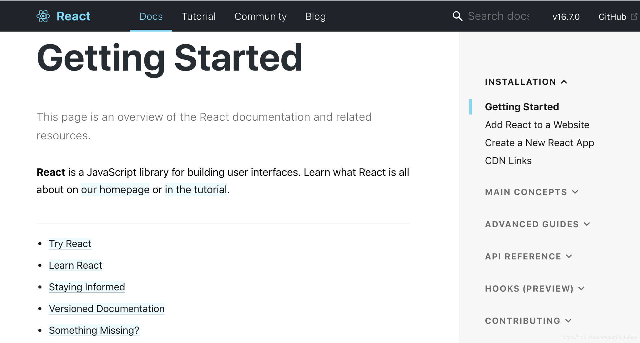The width and height of the screenshot is (640, 343).
Task: Collapse the Installation section chevron
Action: [564, 82]
